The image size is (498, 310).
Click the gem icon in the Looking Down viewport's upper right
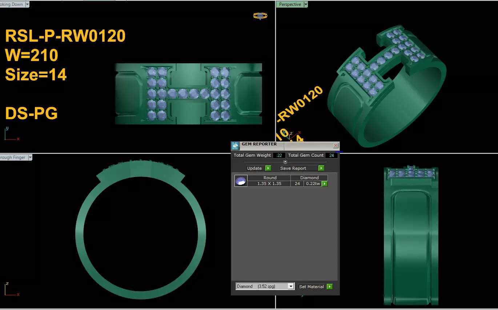click(260, 16)
